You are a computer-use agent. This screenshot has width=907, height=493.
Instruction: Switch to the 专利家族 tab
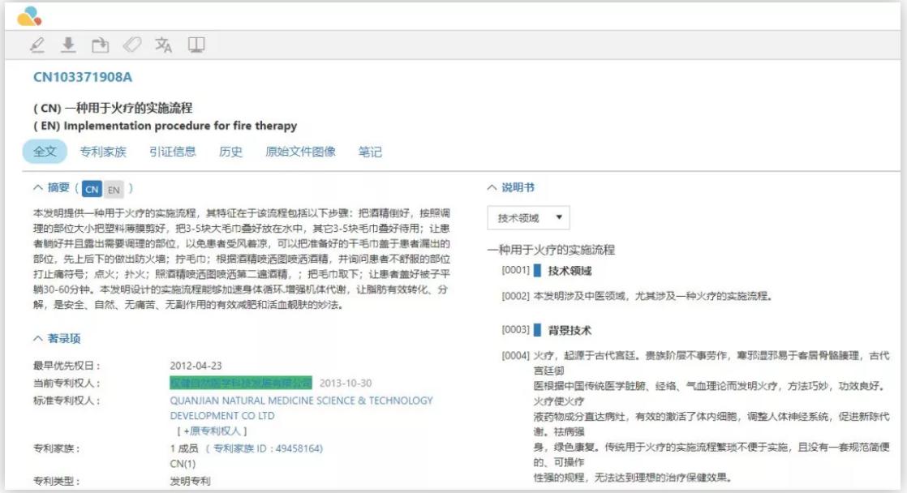tap(103, 152)
